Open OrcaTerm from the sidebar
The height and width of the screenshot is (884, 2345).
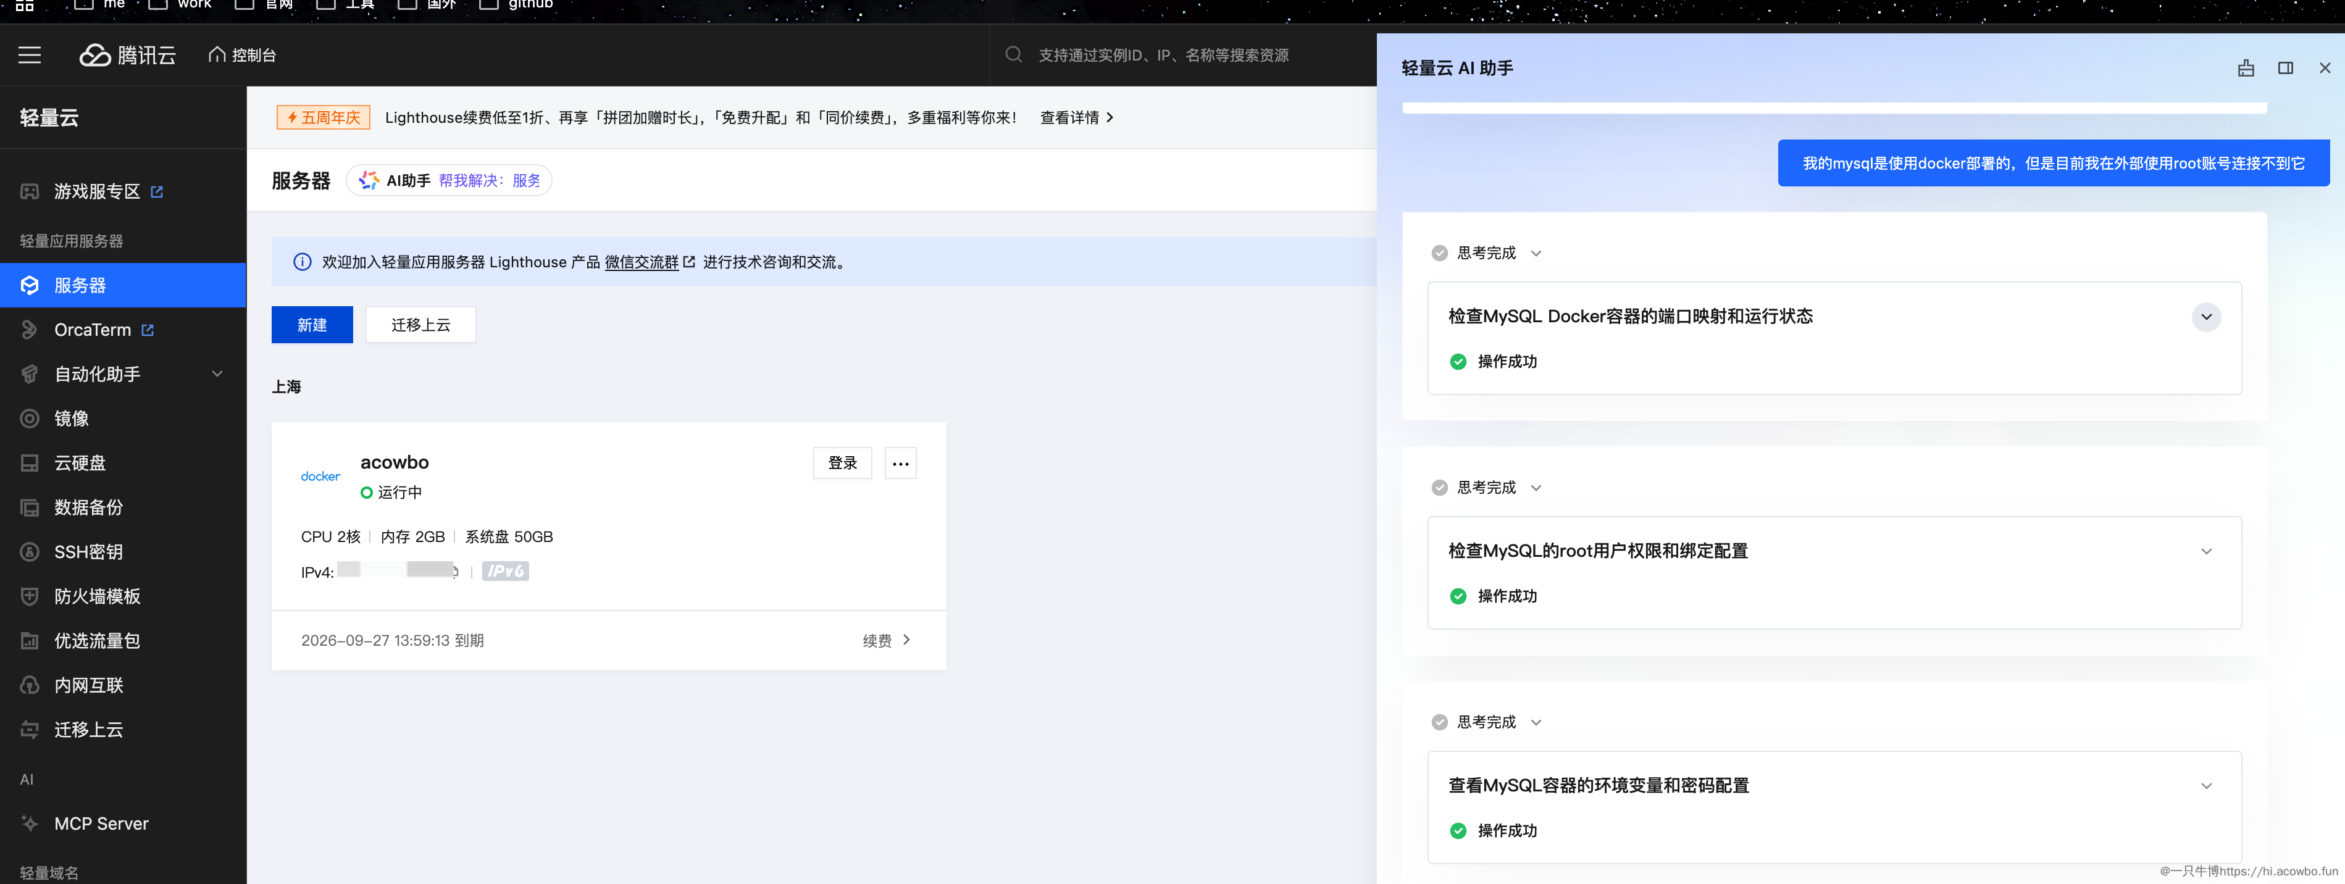93,330
